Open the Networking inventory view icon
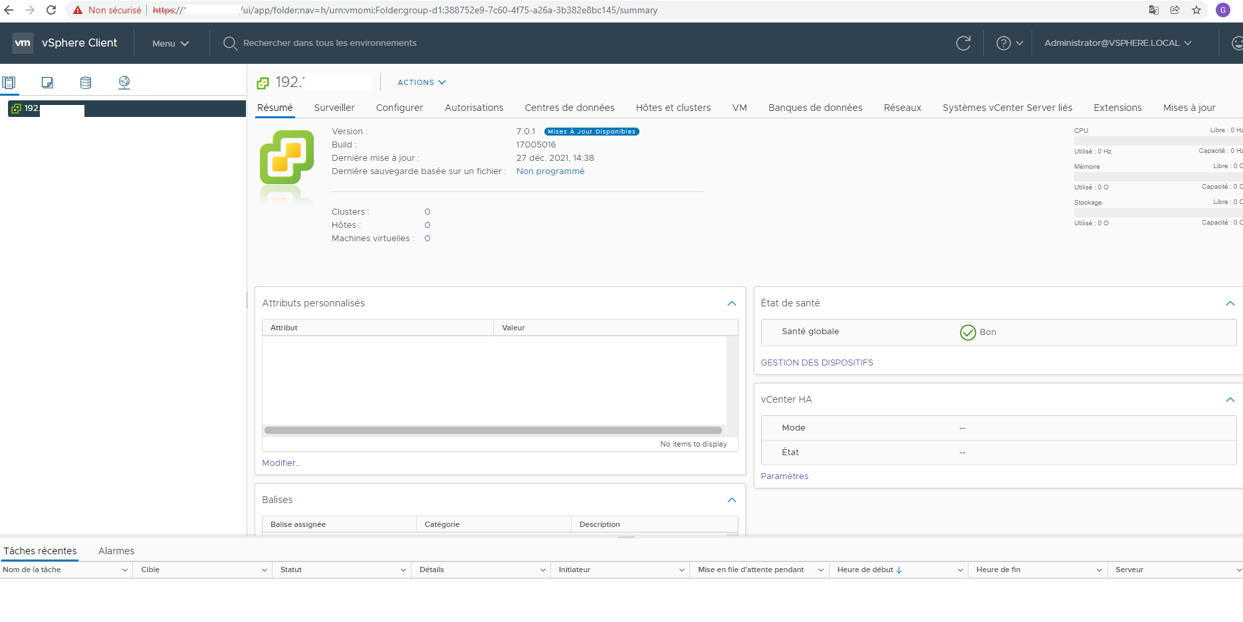1243x622 pixels. pos(124,82)
